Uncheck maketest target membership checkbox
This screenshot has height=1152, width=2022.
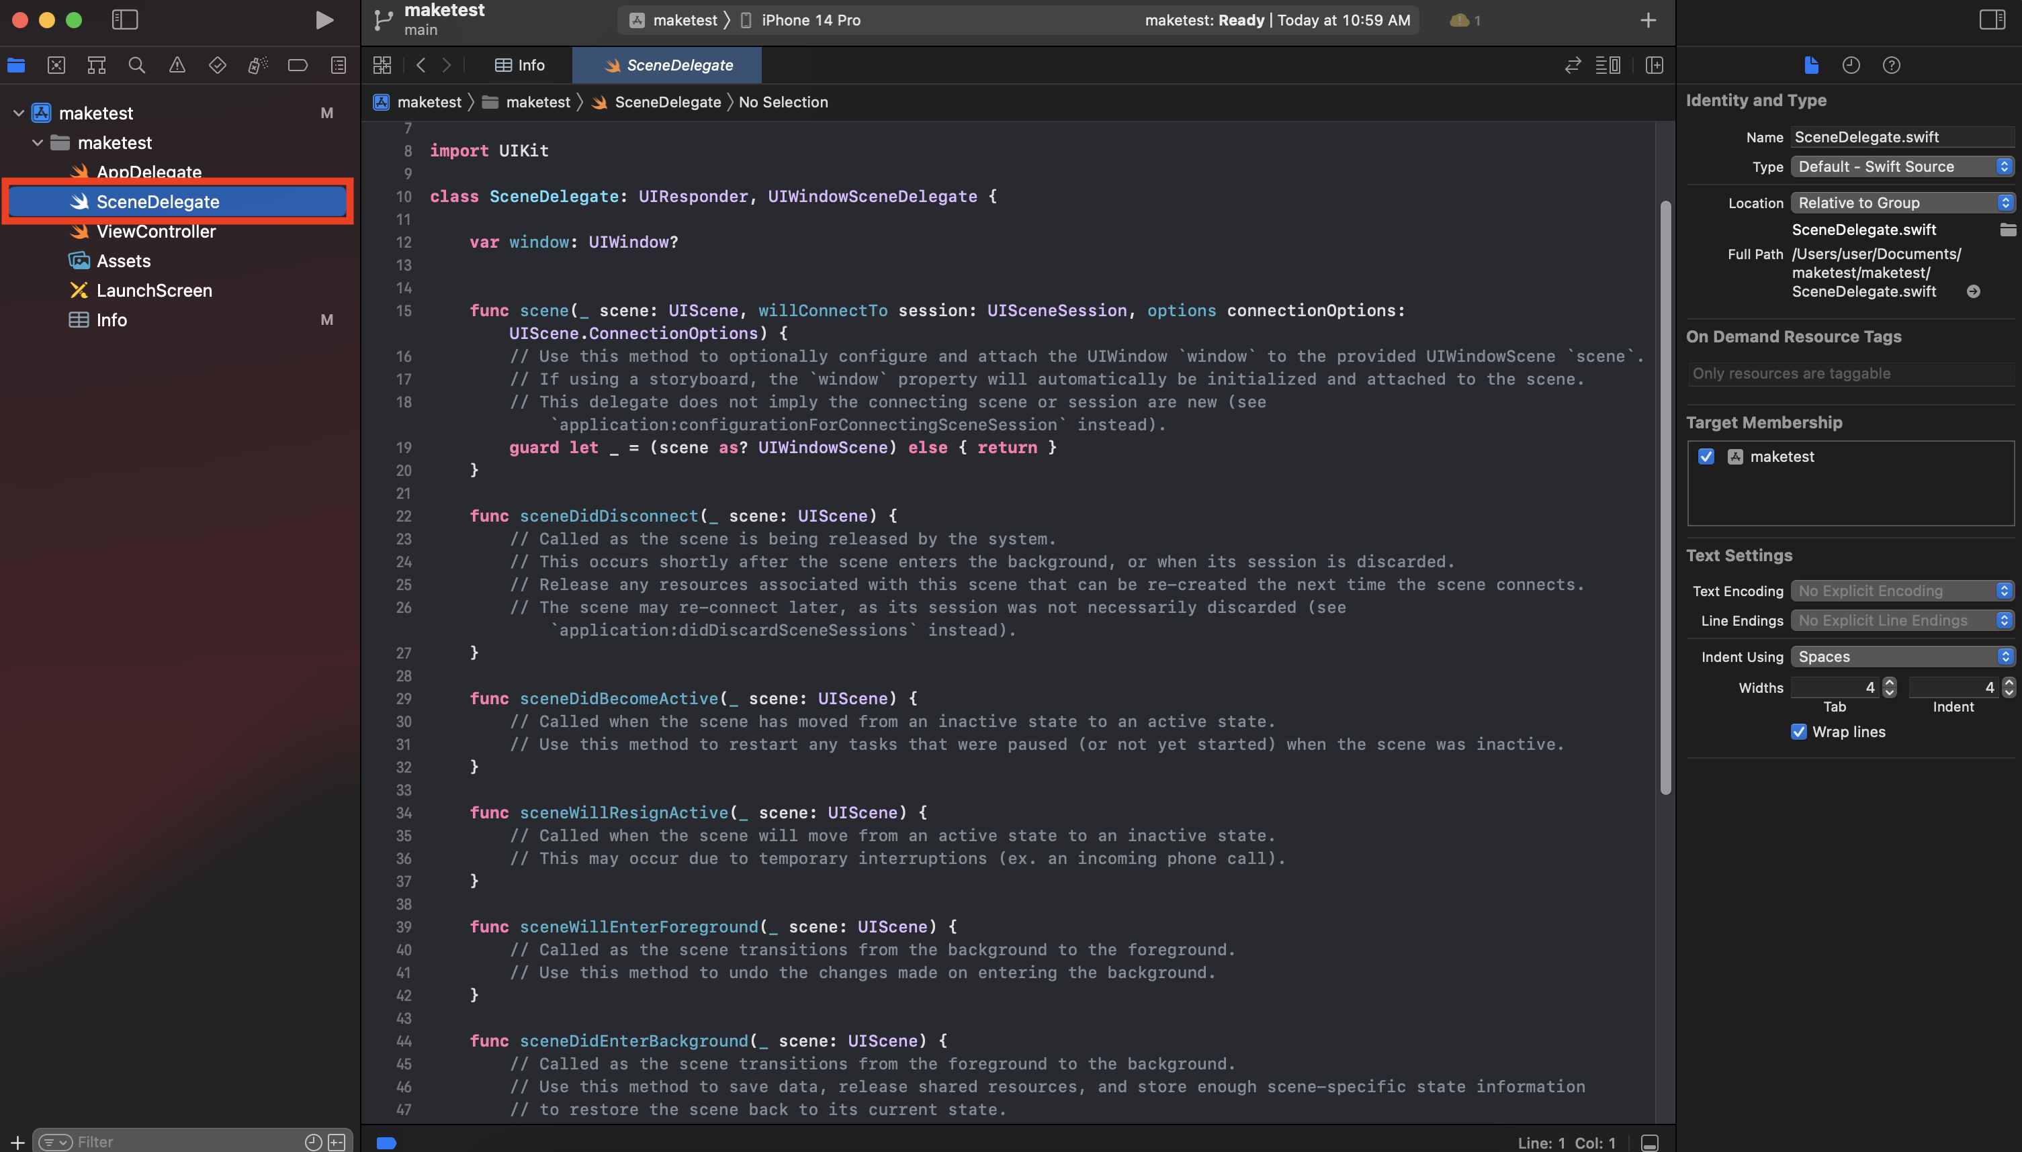click(x=1706, y=457)
